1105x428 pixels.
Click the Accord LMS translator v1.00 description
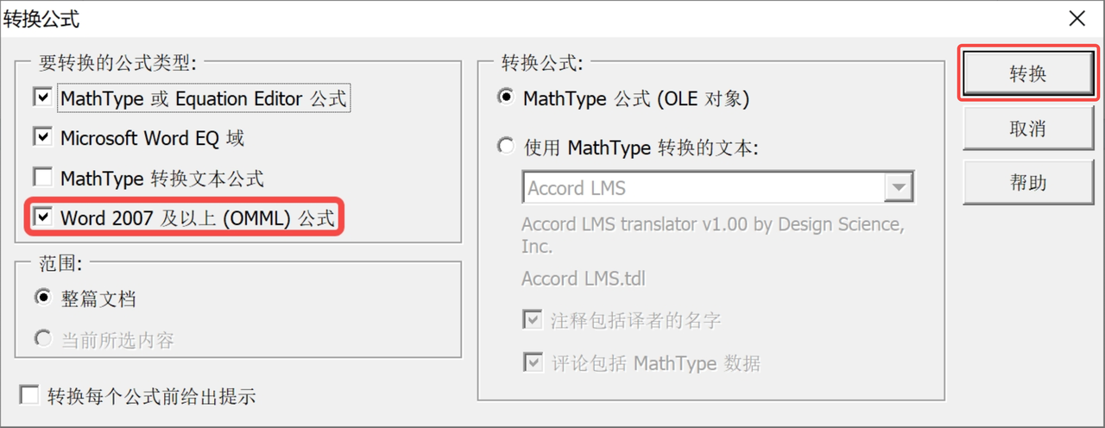pos(713,235)
